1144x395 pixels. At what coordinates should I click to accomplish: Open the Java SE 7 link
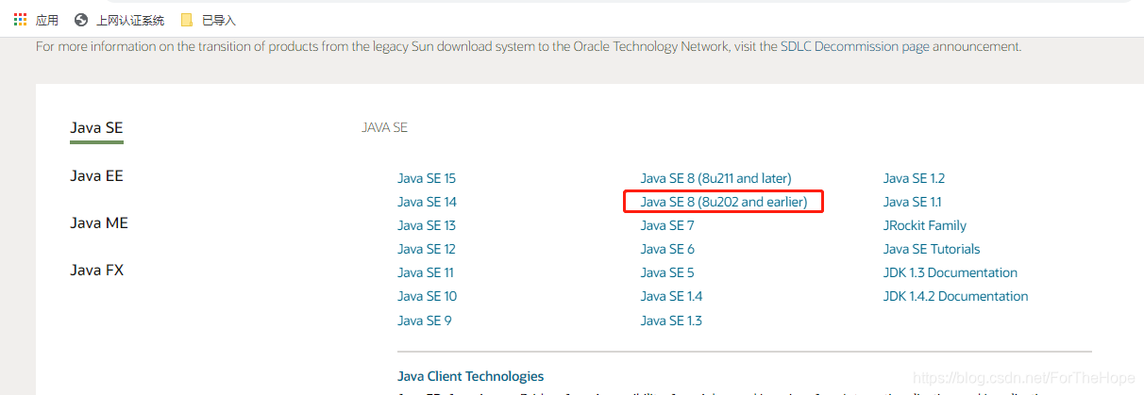point(667,225)
